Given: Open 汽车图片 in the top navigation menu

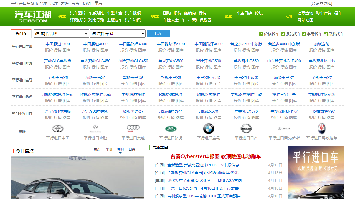Looking at the screenshot, I should [x=78, y=13].
